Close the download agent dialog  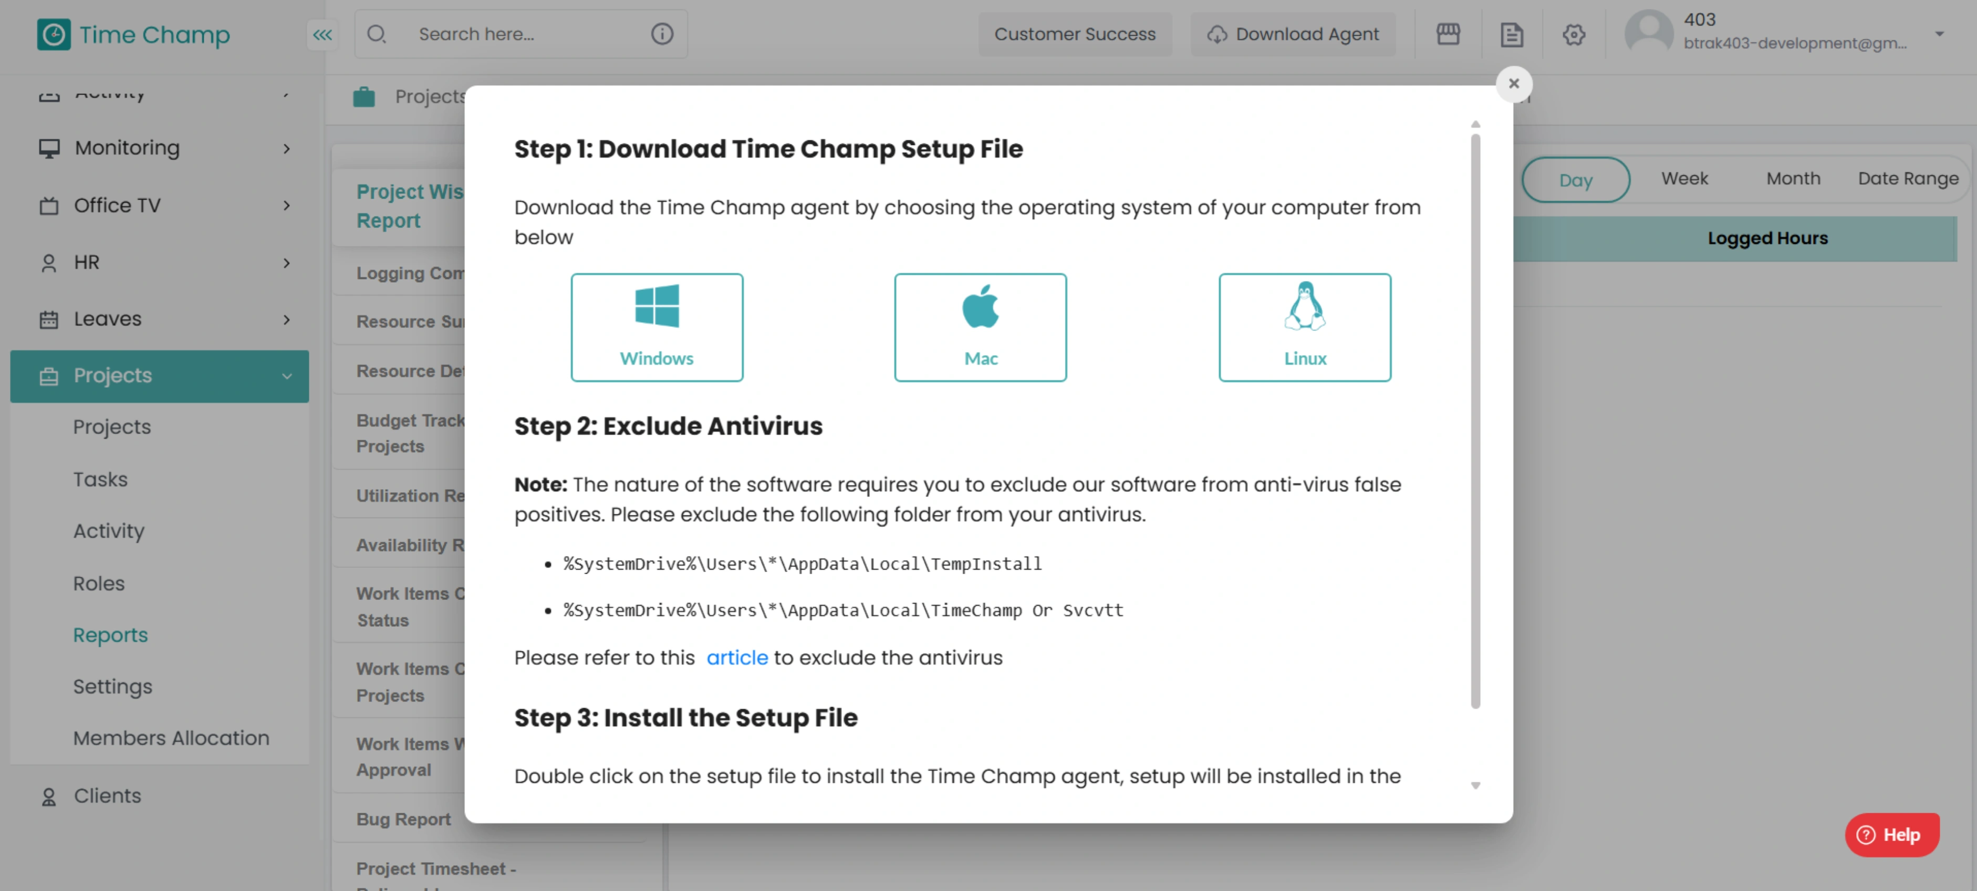(x=1513, y=84)
